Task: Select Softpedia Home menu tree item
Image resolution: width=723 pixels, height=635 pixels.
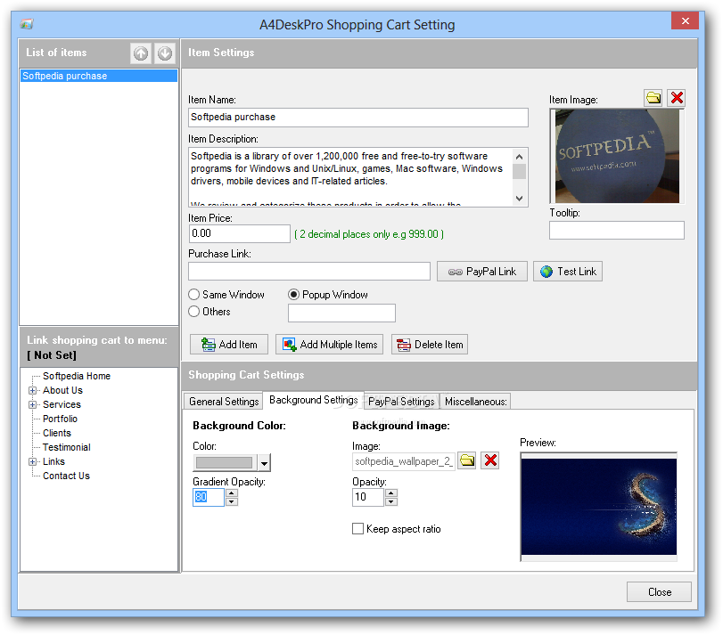Action: 77,376
